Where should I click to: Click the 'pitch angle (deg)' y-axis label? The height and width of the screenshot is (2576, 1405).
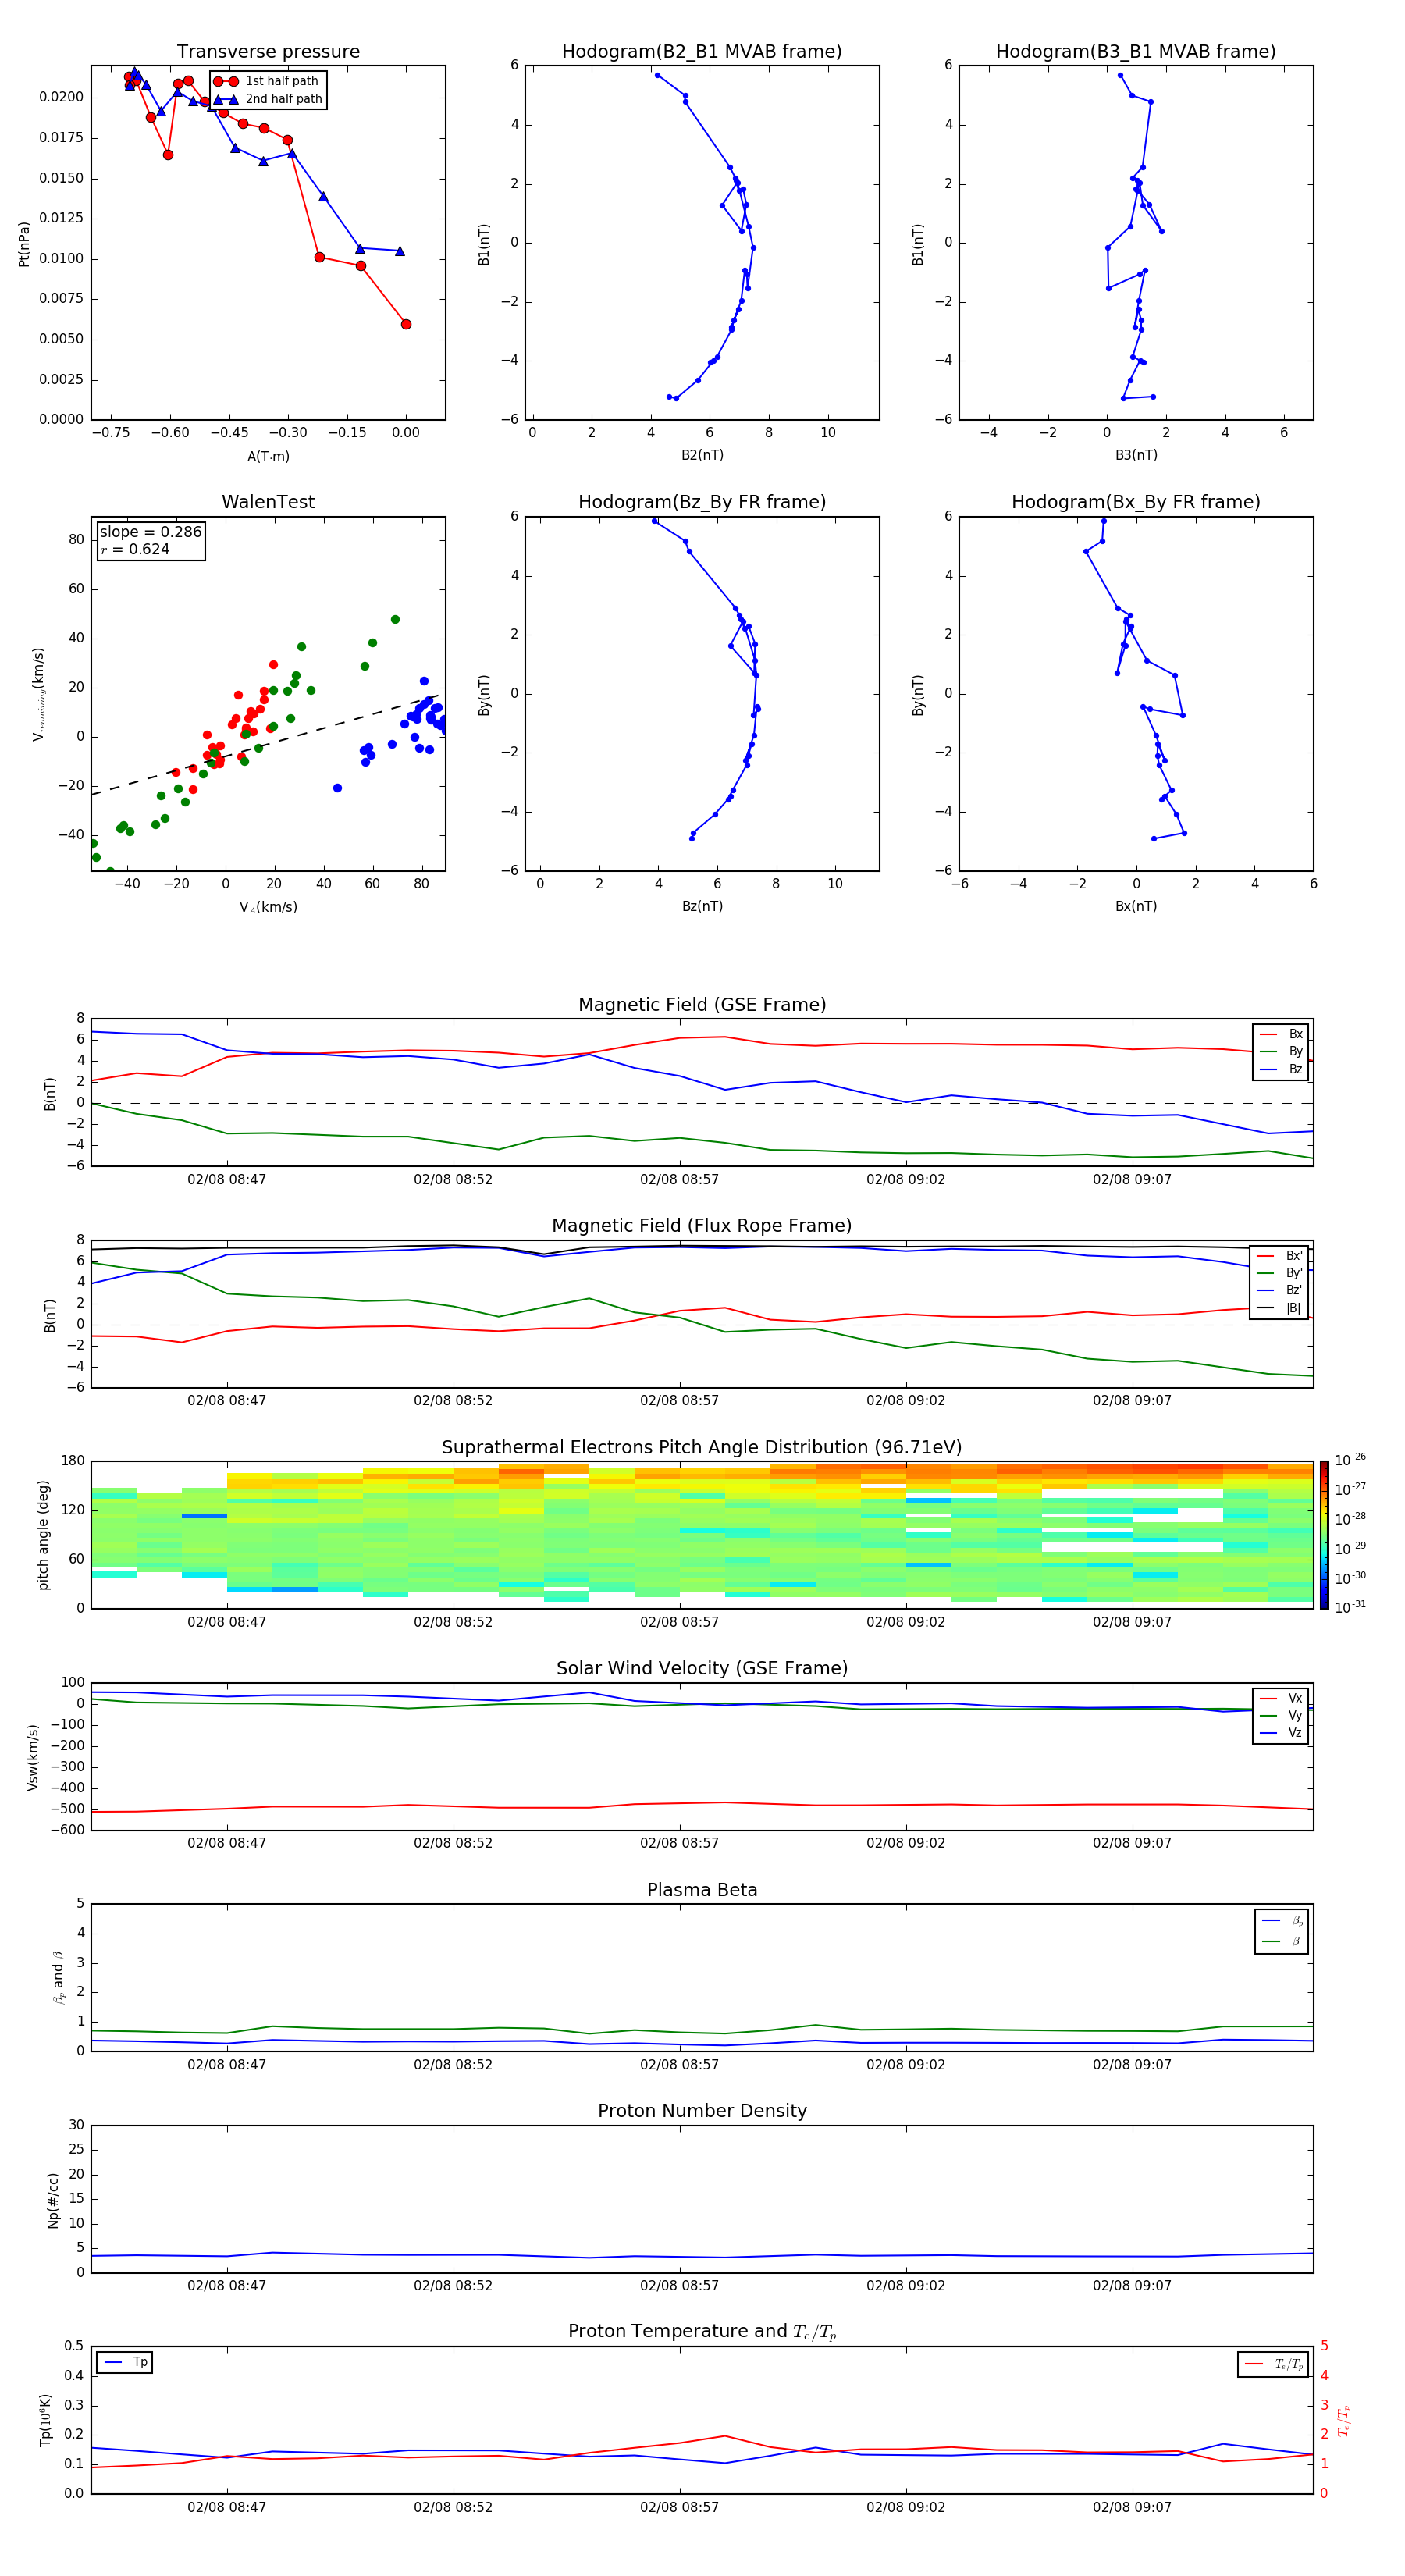point(43,1535)
